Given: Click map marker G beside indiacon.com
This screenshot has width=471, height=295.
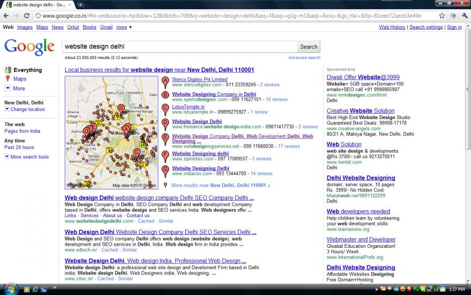Looking at the screenshot, I should (165, 171).
